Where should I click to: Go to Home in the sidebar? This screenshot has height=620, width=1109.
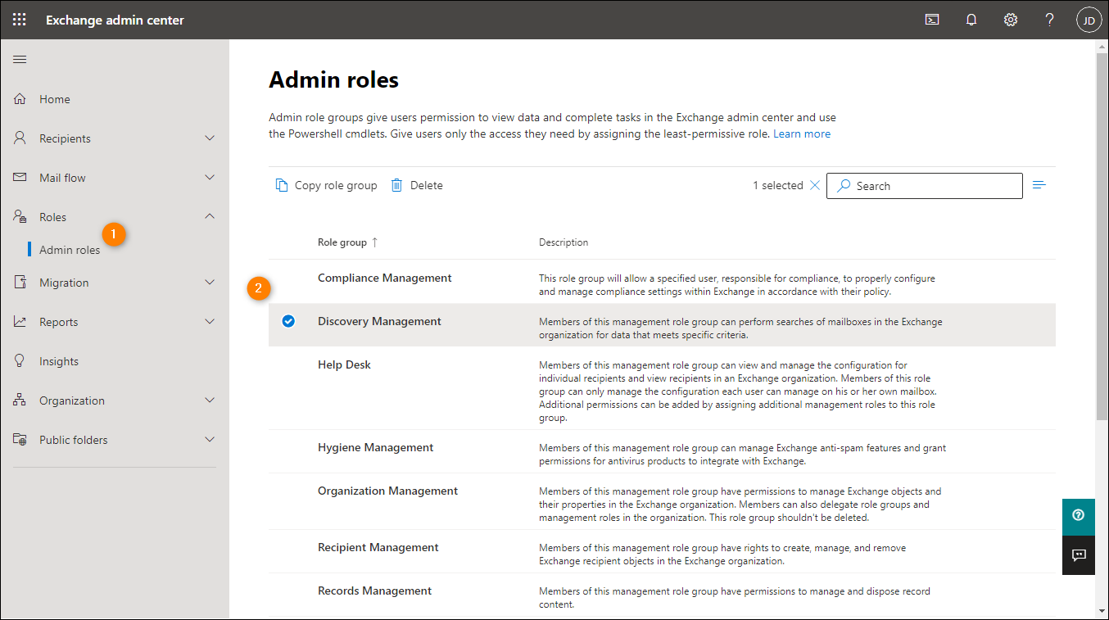(55, 99)
